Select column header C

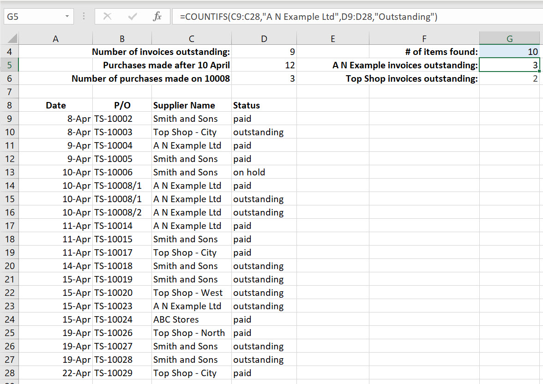pos(191,37)
